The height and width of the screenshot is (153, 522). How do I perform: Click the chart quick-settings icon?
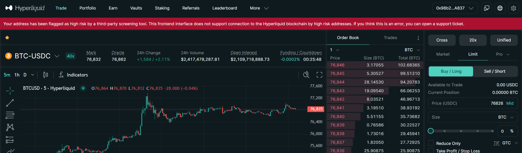coord(306,75)
